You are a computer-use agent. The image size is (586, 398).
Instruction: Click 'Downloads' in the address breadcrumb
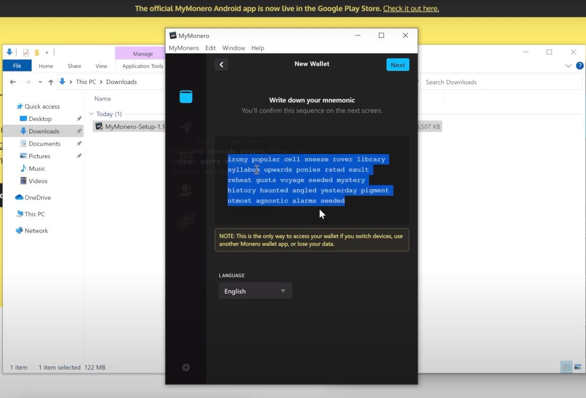coord(121,82)
